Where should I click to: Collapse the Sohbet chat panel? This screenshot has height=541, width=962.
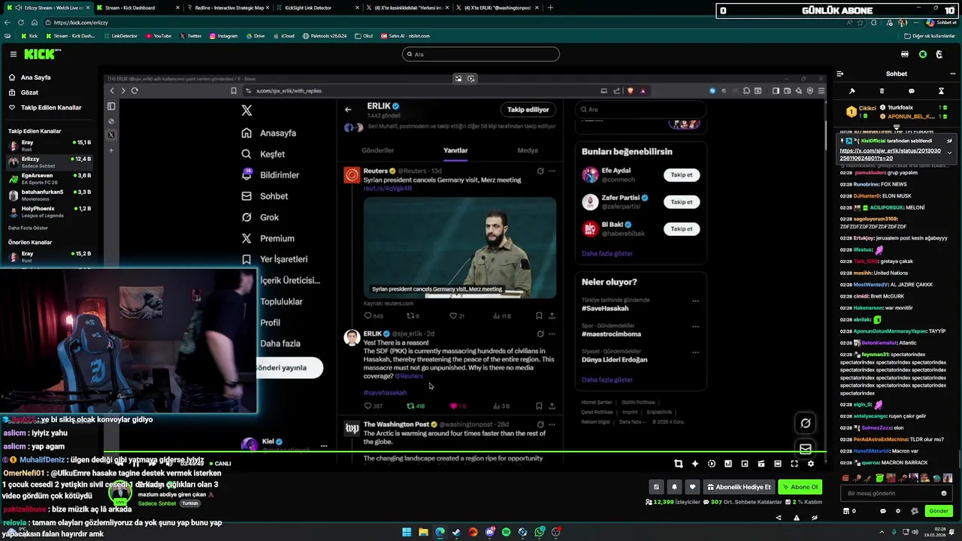point(839,74)
